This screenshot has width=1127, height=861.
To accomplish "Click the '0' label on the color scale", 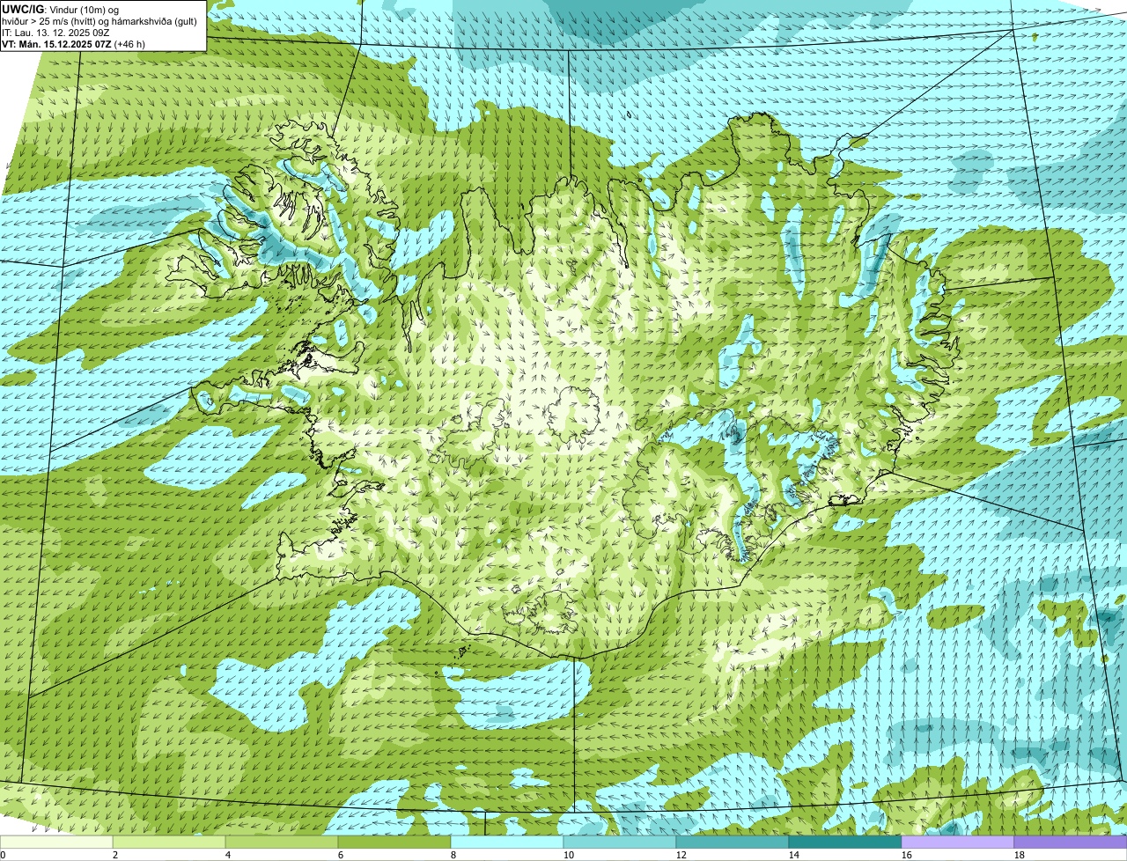I will pyautogui.click(x=3, y=855).
